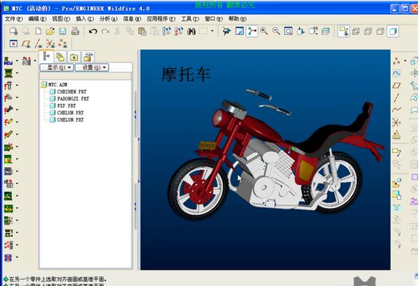The image size is (420, 286).
Task: Switch to the Model Tree tab
Action: 46,56
